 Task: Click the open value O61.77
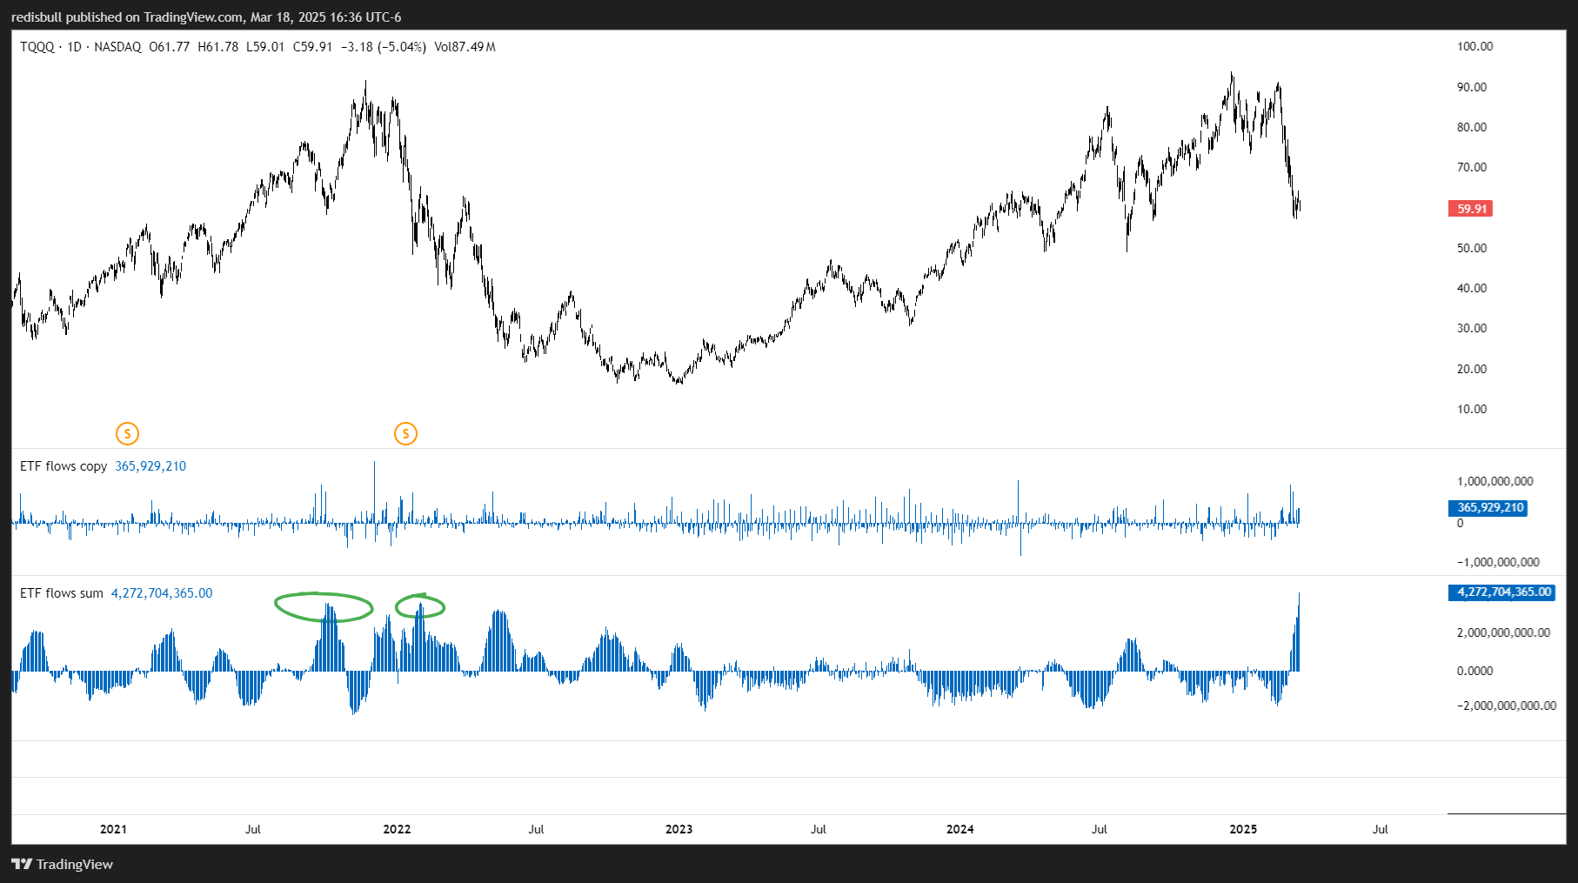point(170,47)
